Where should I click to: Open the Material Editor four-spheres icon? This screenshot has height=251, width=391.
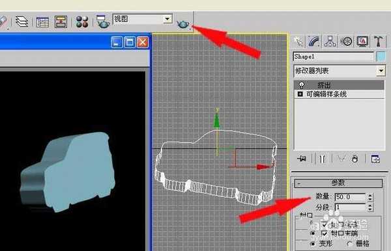82,22
